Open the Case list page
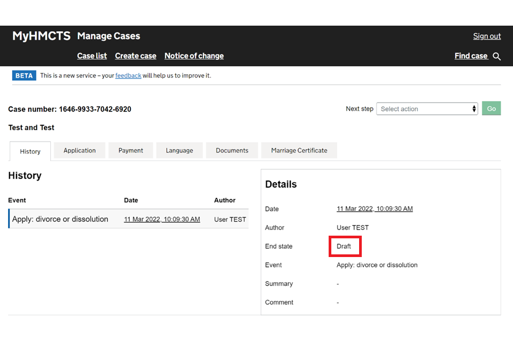 92,56
